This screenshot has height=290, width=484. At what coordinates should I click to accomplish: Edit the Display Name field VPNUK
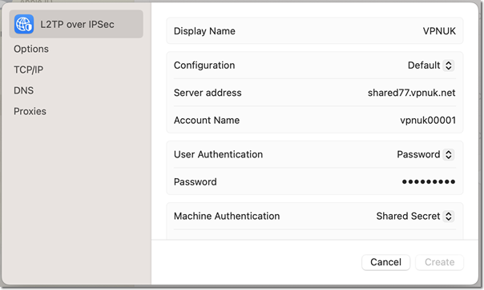(439, 31)
